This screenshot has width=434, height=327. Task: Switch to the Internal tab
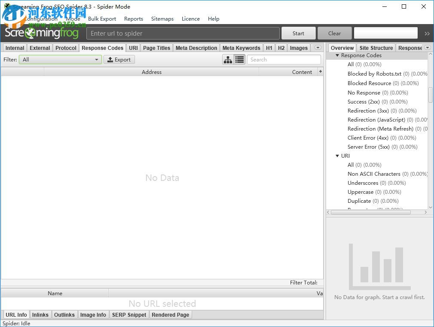pyautogui.click(x=15, y=48)
